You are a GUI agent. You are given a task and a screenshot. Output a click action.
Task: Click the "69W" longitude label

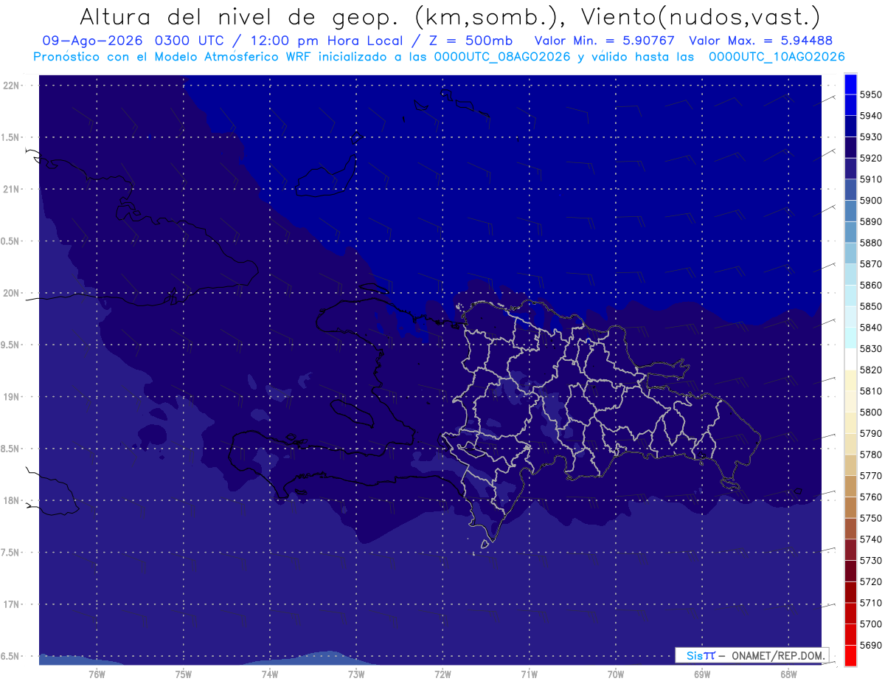tap(702, 674)
